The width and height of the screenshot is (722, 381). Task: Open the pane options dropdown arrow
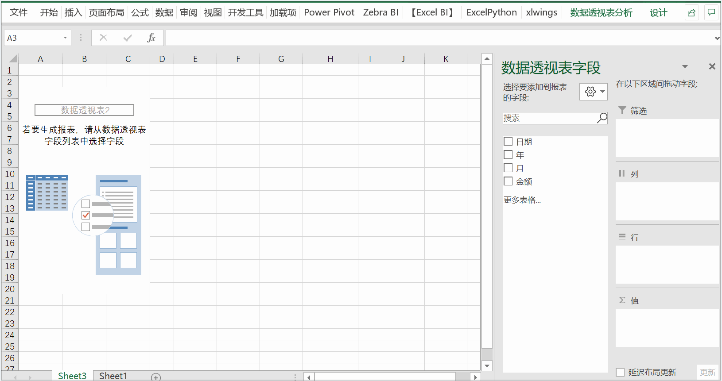click(x=685, y=67)
